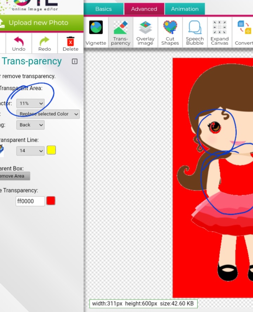This screenshot has width=253, height=312.
Task: Switch to the Basics tab
Action: coord(103,9)
